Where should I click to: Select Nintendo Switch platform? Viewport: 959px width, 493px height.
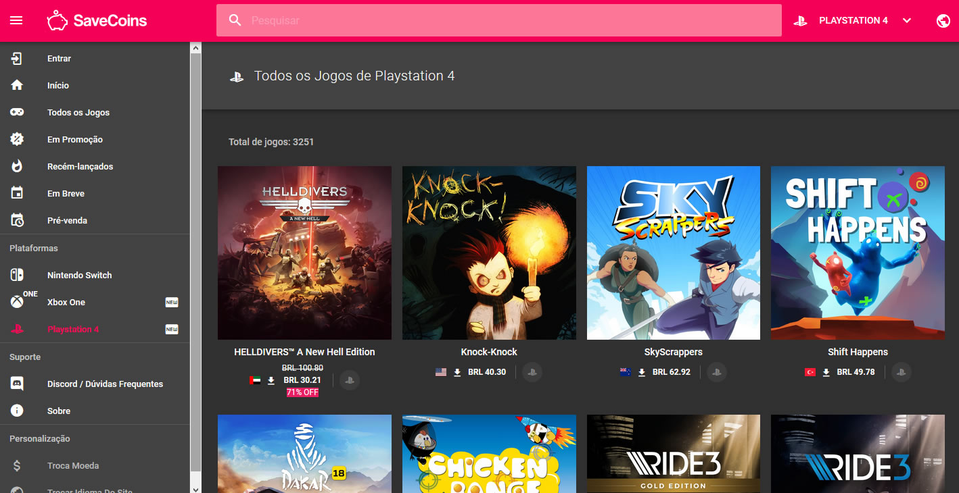click(x=95, y=275)
